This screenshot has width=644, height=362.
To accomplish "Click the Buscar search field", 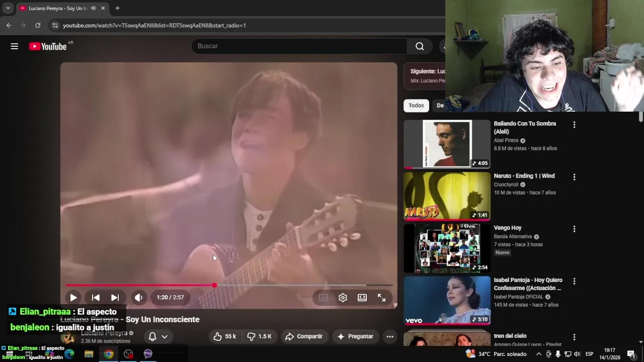I will click(299, 46).
